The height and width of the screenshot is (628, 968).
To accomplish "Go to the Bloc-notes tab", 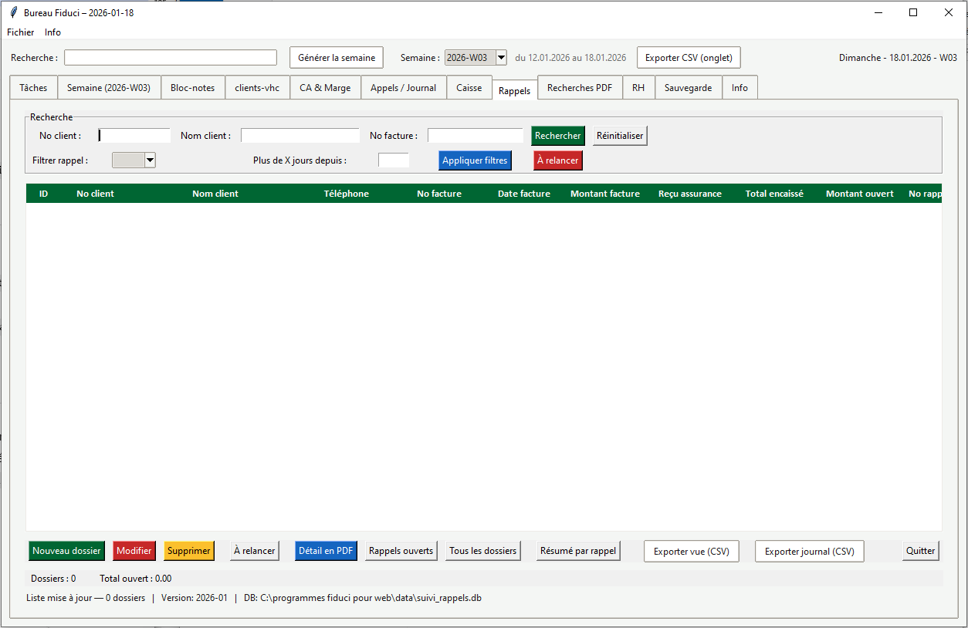I will point(193,87).
